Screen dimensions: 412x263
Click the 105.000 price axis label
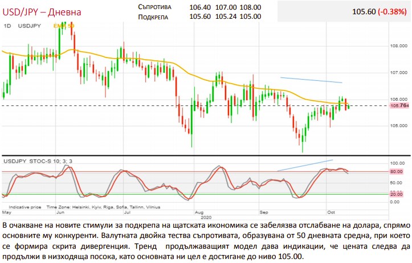(x=399, y=126)
